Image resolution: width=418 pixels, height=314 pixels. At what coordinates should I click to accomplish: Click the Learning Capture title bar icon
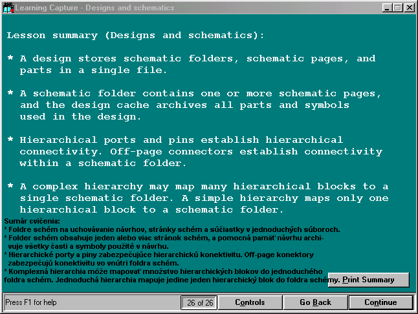(8, 8)
